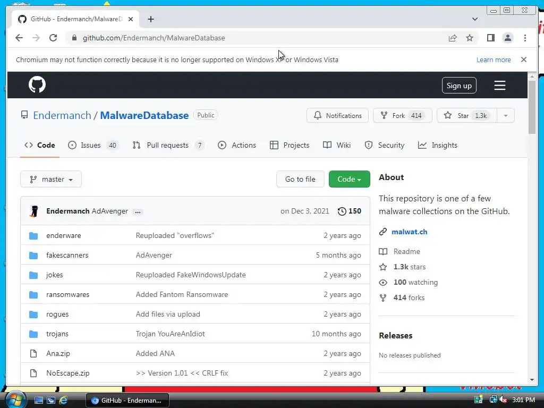Click the Go to file button
This screenshot has height=408, width=544.
[300, 180]
